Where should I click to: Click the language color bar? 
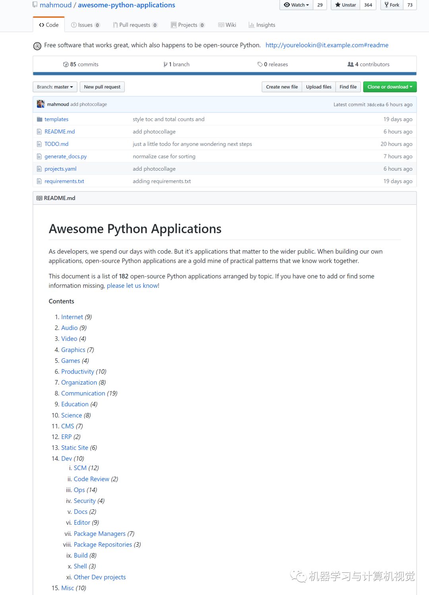tap(224, 73)
